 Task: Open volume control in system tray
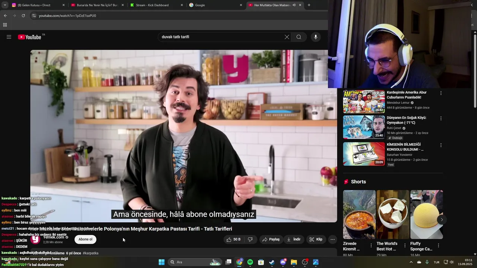pos(451,262)
